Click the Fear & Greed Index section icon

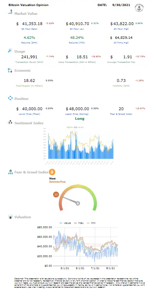tap(10, 172)
